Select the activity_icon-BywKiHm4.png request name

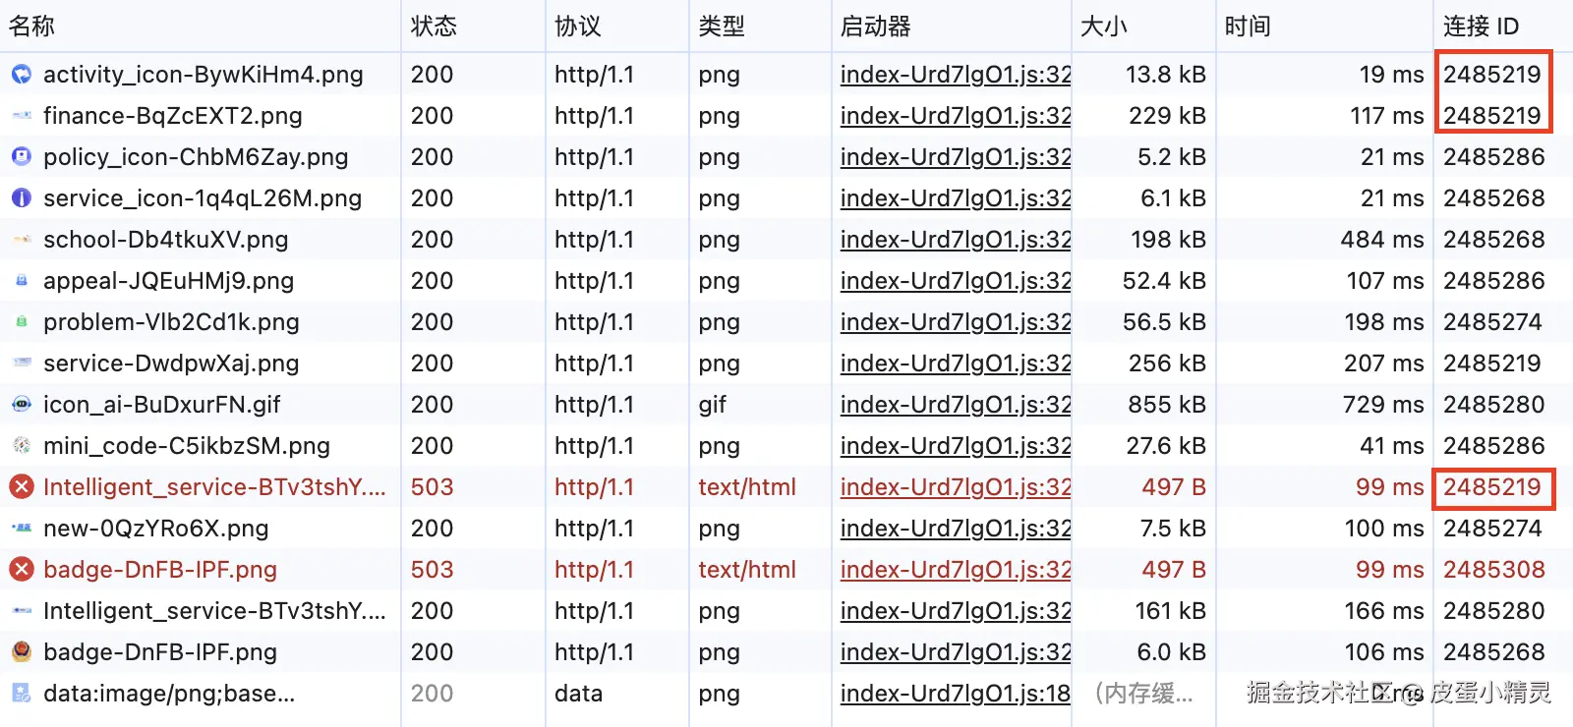pyautogui.click(x=204, y=75)
